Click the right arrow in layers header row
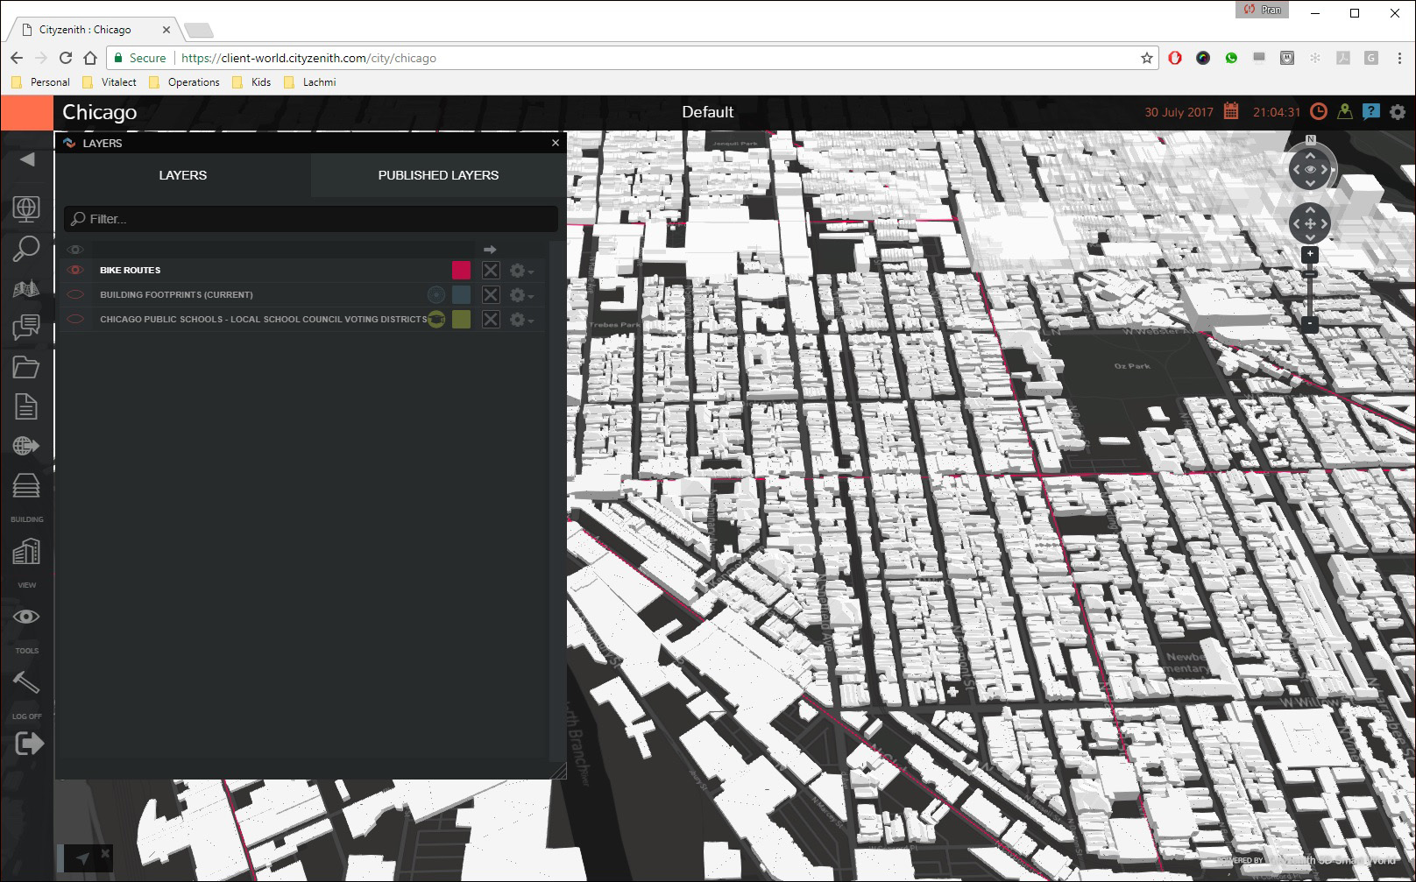1416x882 pixels. tap(490, 250)
